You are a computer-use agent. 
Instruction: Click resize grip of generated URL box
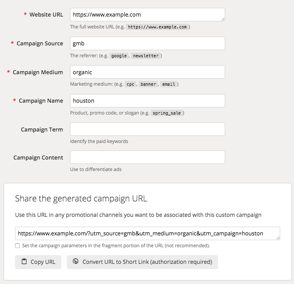pyautogui.click(x=278, y=237)
